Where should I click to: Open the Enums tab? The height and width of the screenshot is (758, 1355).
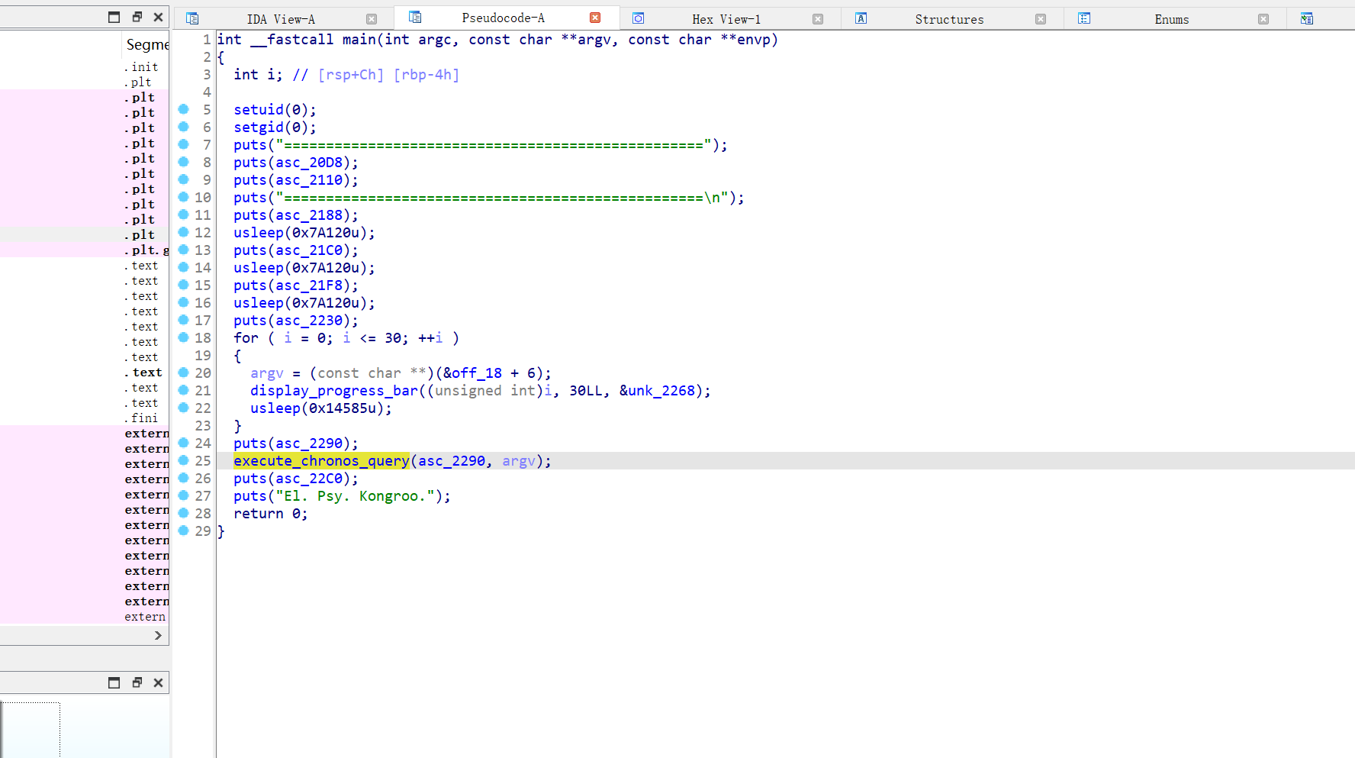[1171, 19]
